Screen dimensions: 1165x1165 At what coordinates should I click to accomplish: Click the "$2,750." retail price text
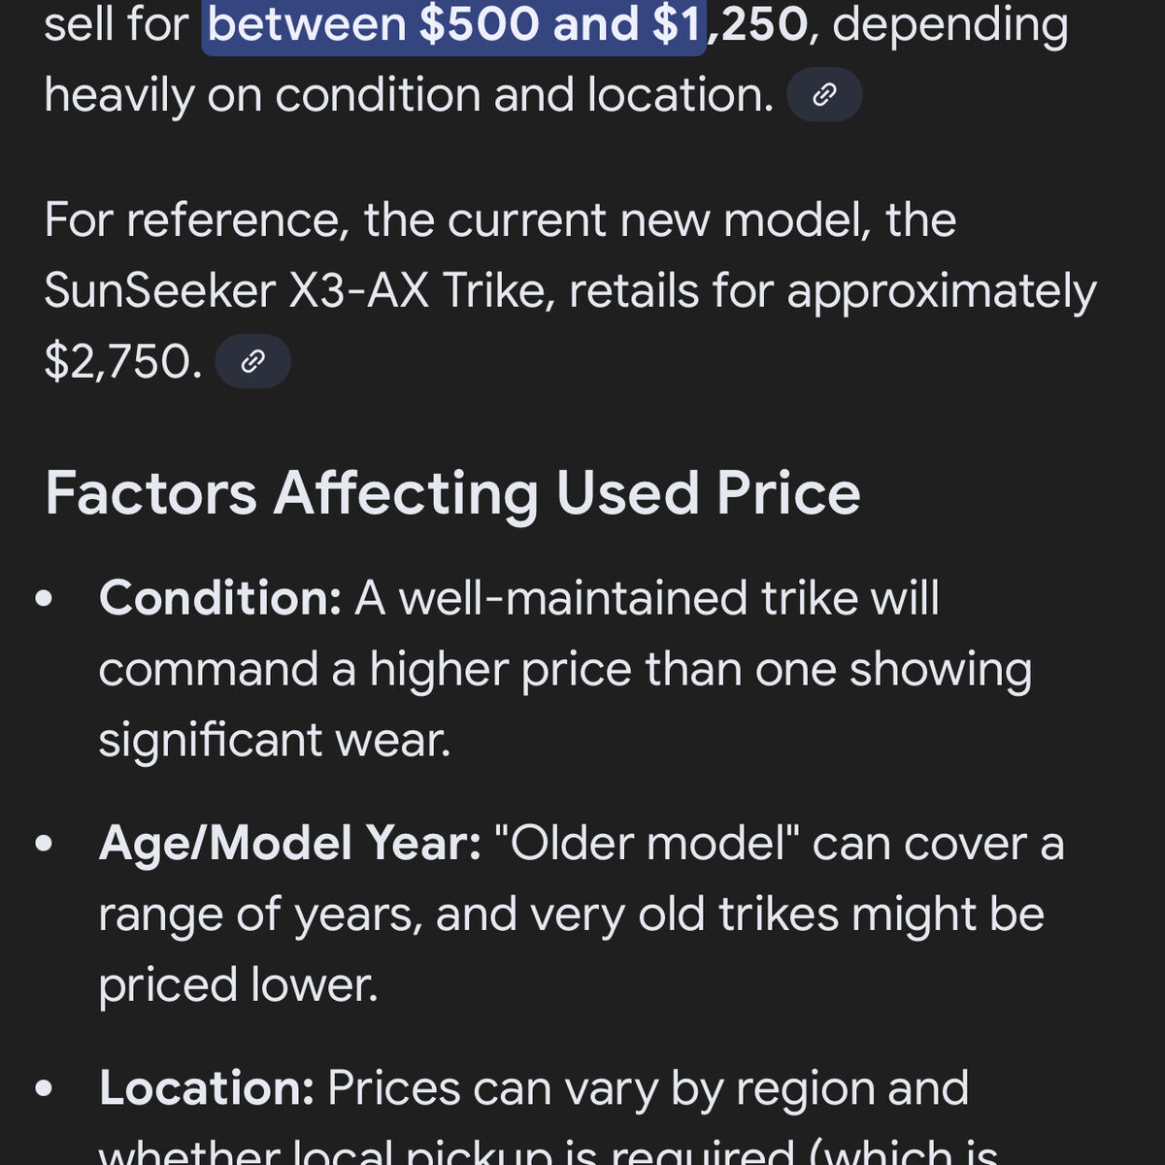pyautogui.click(x=123, y=362)
